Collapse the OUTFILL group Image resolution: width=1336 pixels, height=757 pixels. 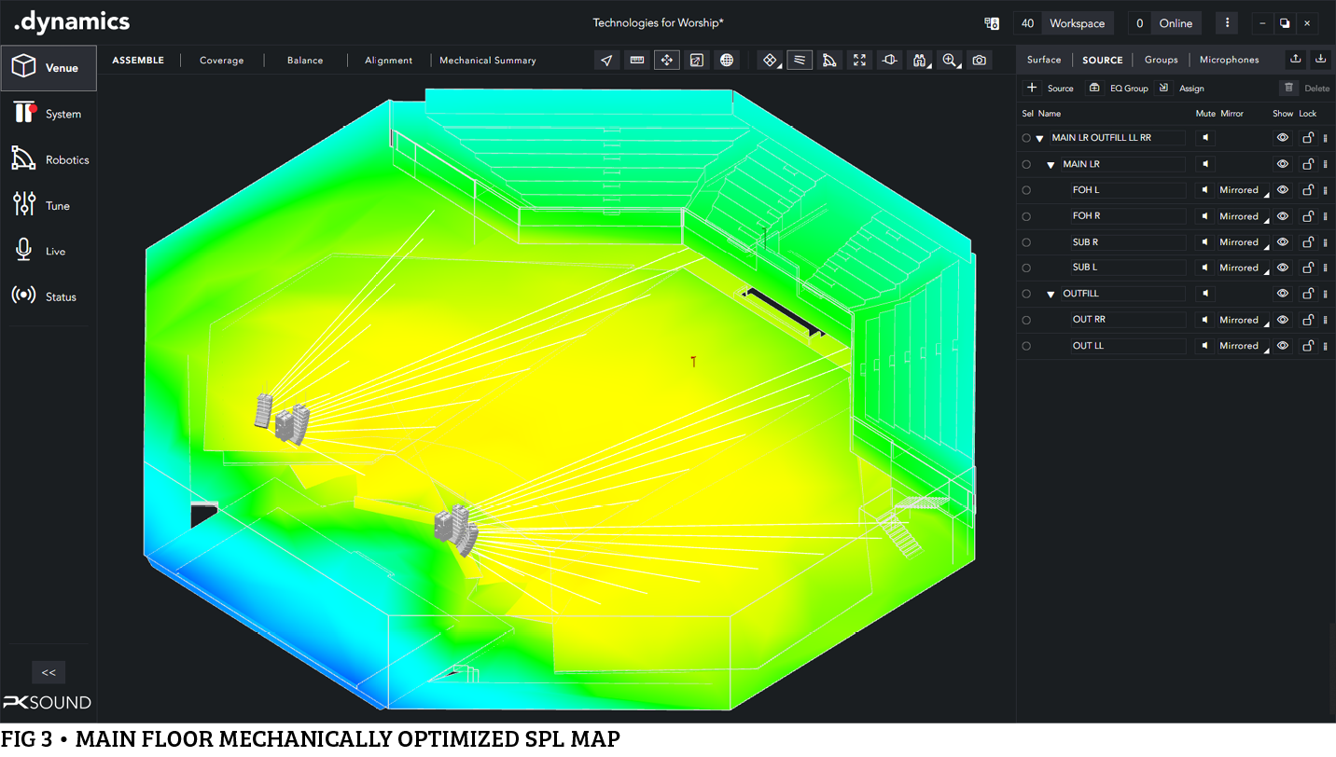(1051, 295)
